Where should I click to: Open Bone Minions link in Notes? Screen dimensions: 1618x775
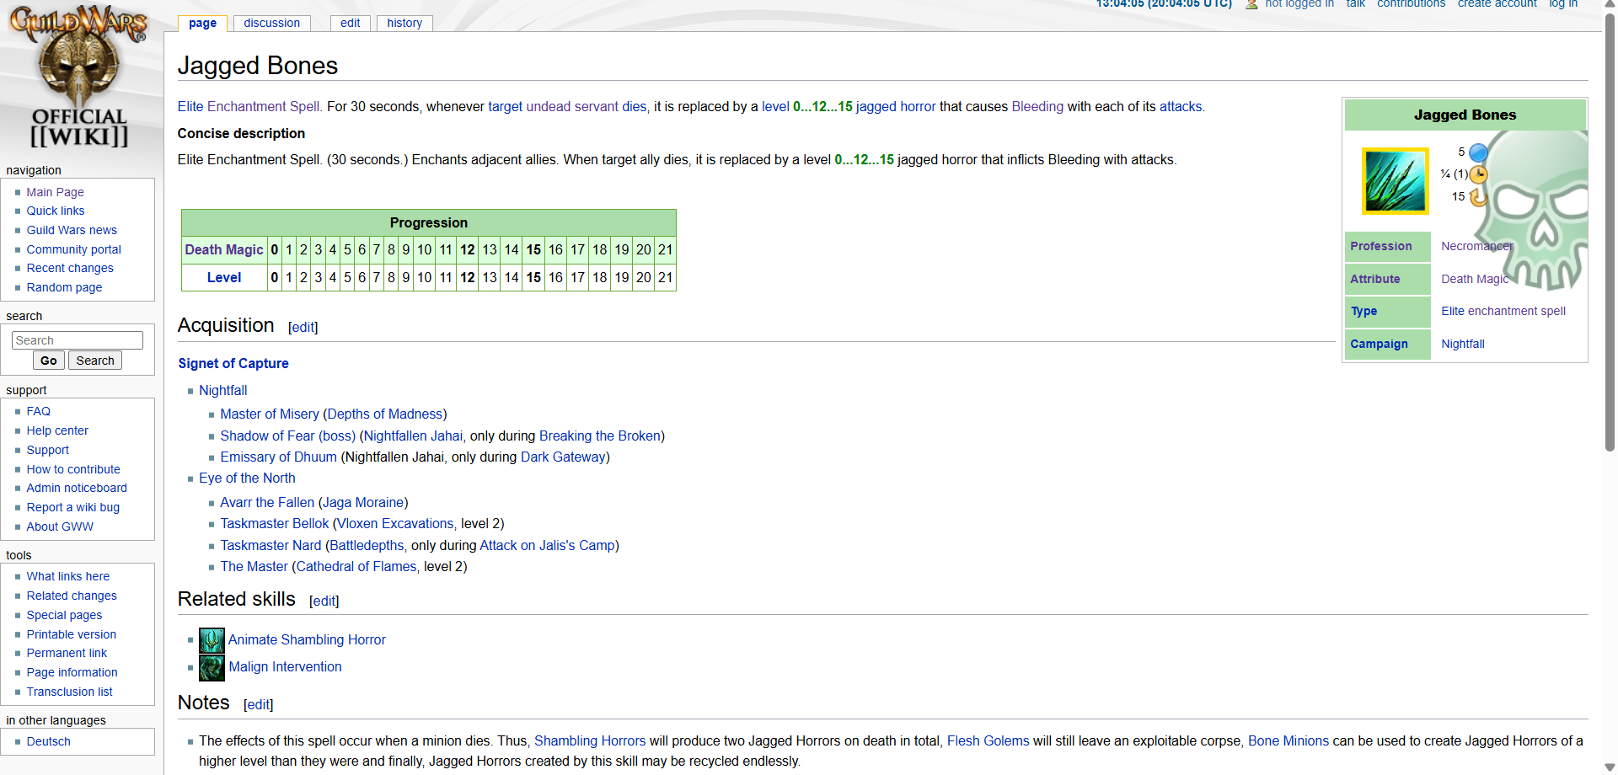1288,740
